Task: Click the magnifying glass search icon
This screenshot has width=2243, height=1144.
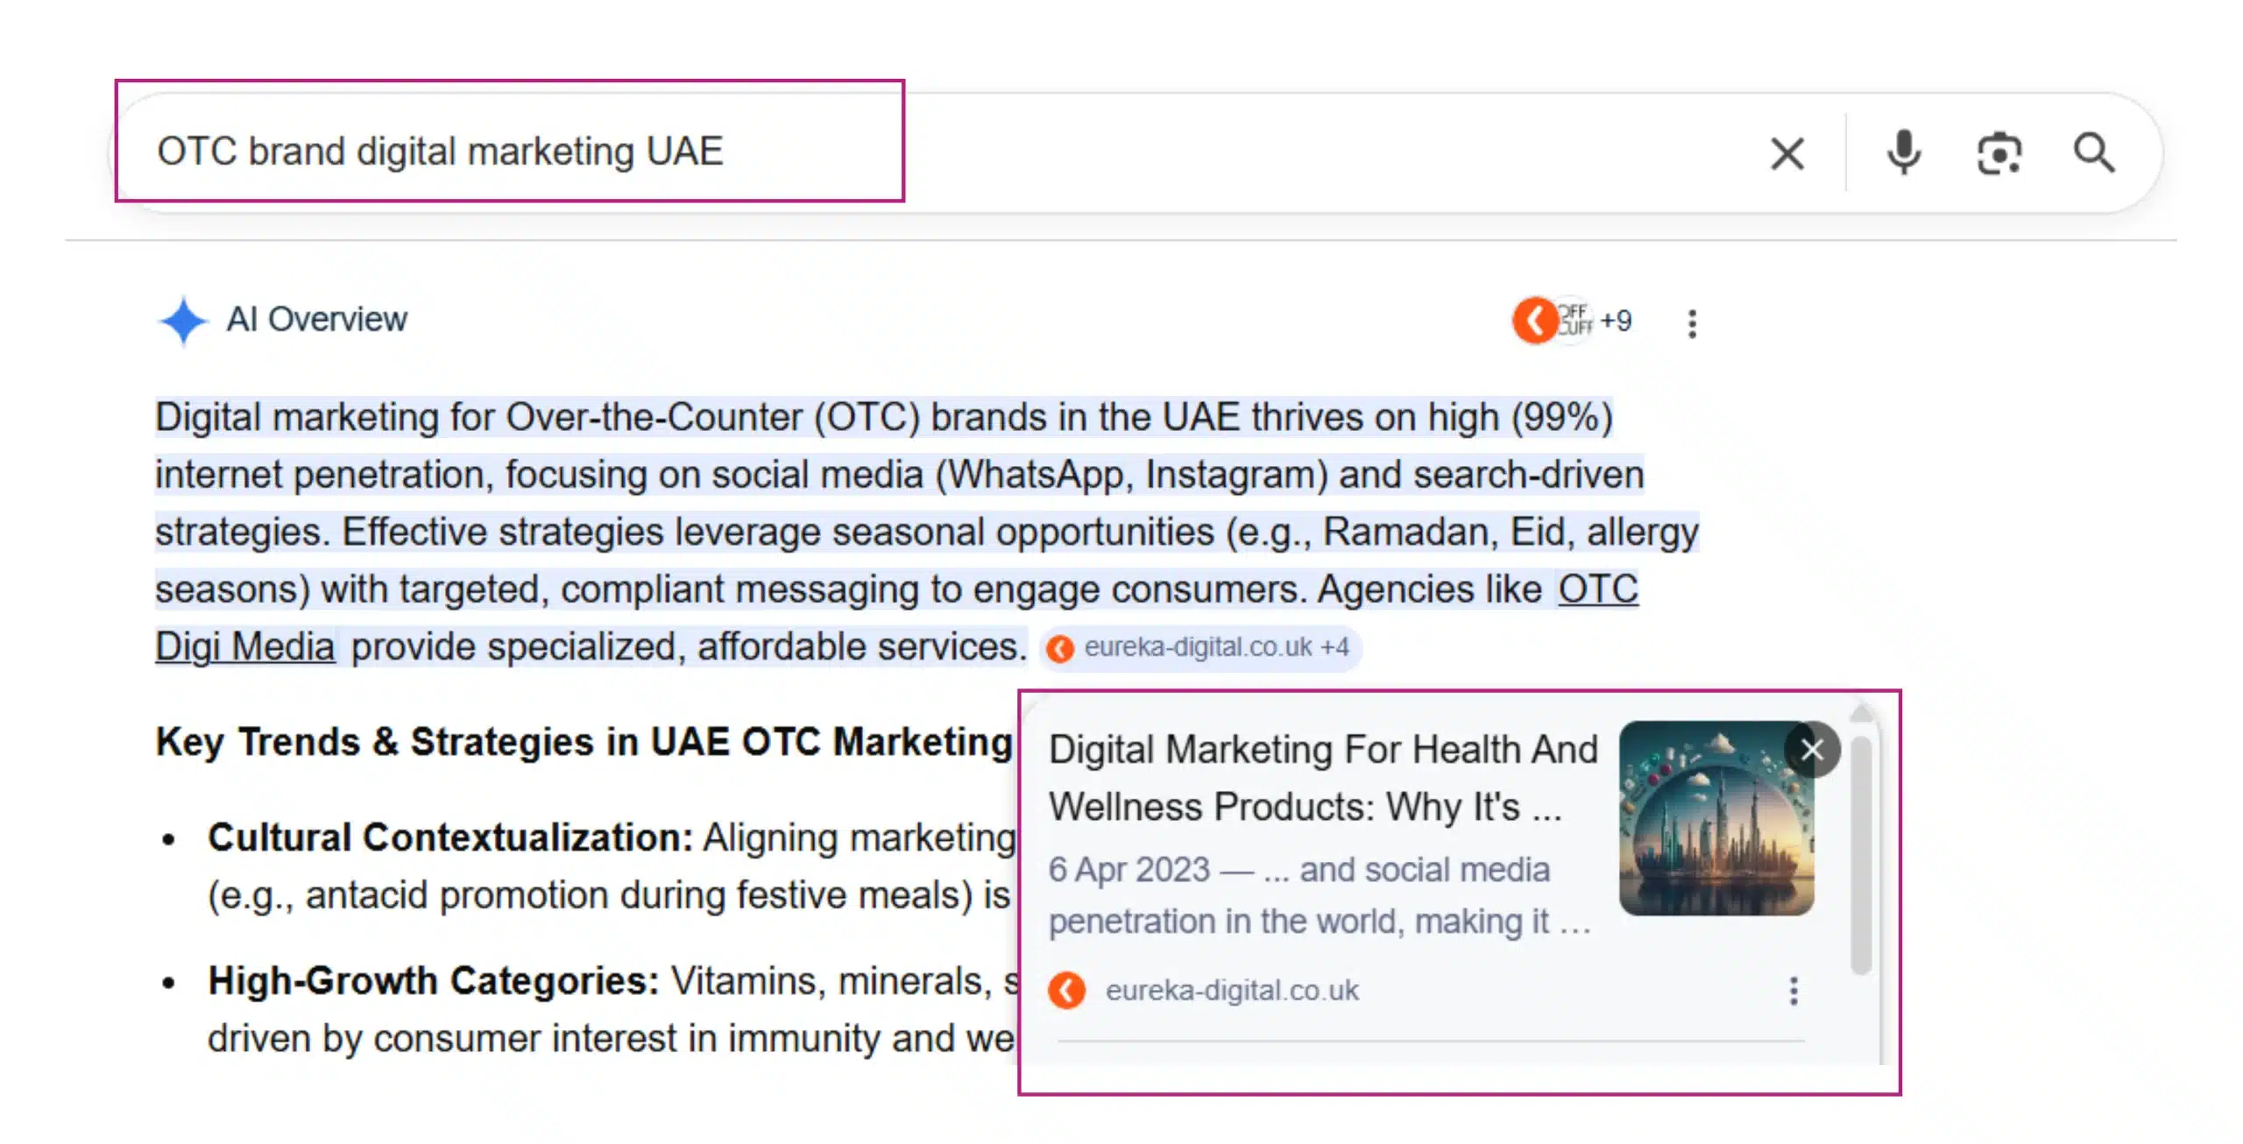Action: pos(2094,153)
